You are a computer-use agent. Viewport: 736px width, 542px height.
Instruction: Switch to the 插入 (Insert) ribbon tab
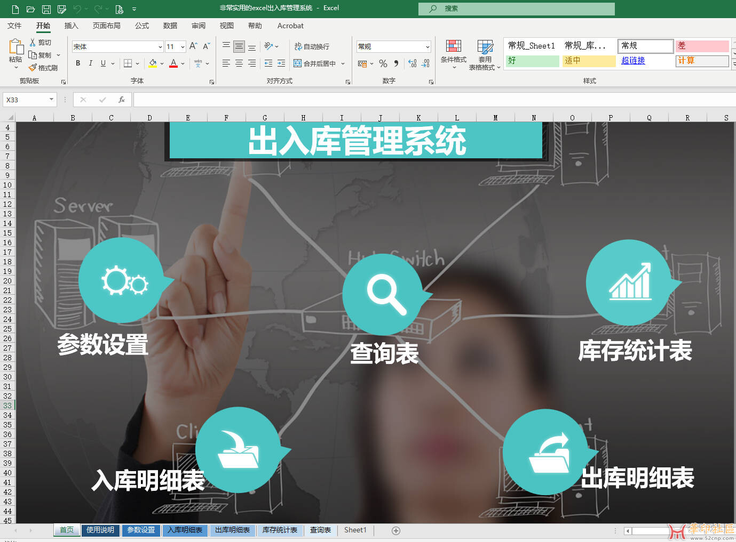(71, 26)
